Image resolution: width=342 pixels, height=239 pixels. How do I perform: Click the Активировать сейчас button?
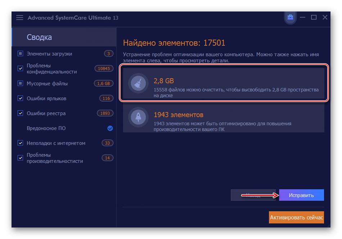pyautogui.click(x=296, y=217)
